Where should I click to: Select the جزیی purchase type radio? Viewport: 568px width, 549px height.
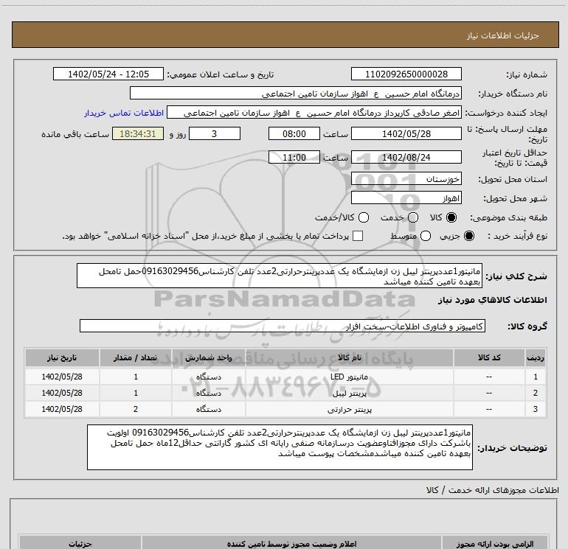pyautogui.click(x=469, y=236)
